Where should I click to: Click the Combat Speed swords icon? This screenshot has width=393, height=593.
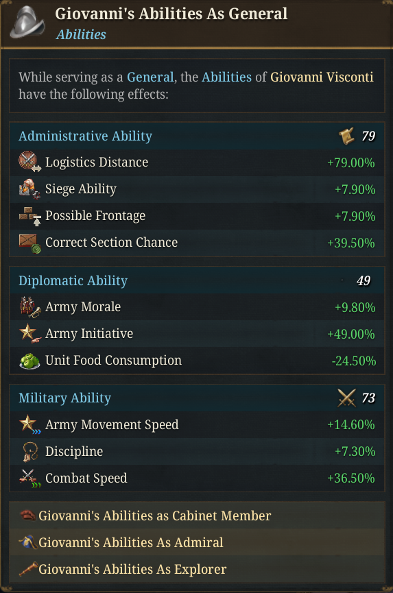tap(29, 479)
